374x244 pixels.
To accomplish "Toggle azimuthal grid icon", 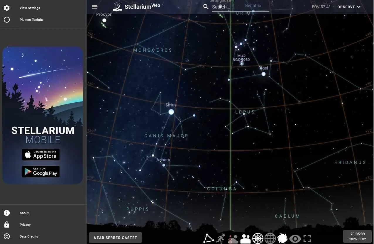I will click(258, 238).
